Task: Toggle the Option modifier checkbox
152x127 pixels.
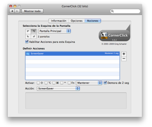Action: 46,83
